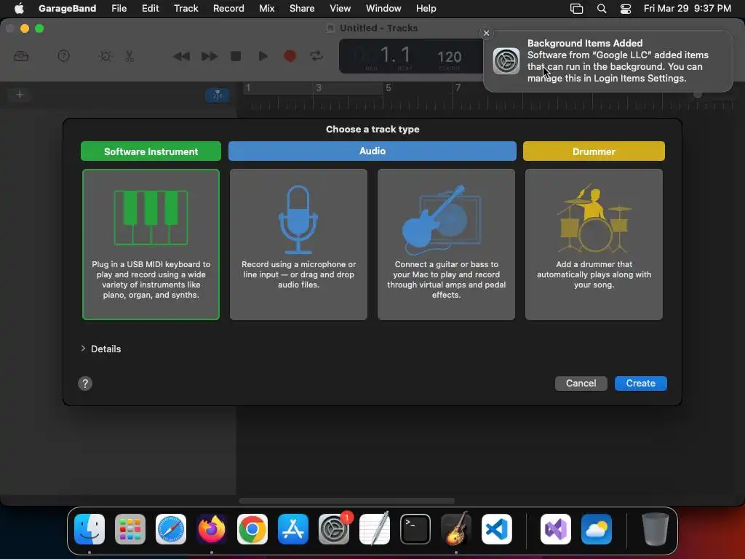
Task: Open the GarageBand application menu
Action: point(67,8)
